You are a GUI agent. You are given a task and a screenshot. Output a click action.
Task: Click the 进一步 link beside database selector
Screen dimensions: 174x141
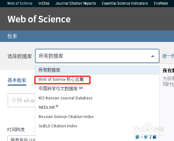168,56
